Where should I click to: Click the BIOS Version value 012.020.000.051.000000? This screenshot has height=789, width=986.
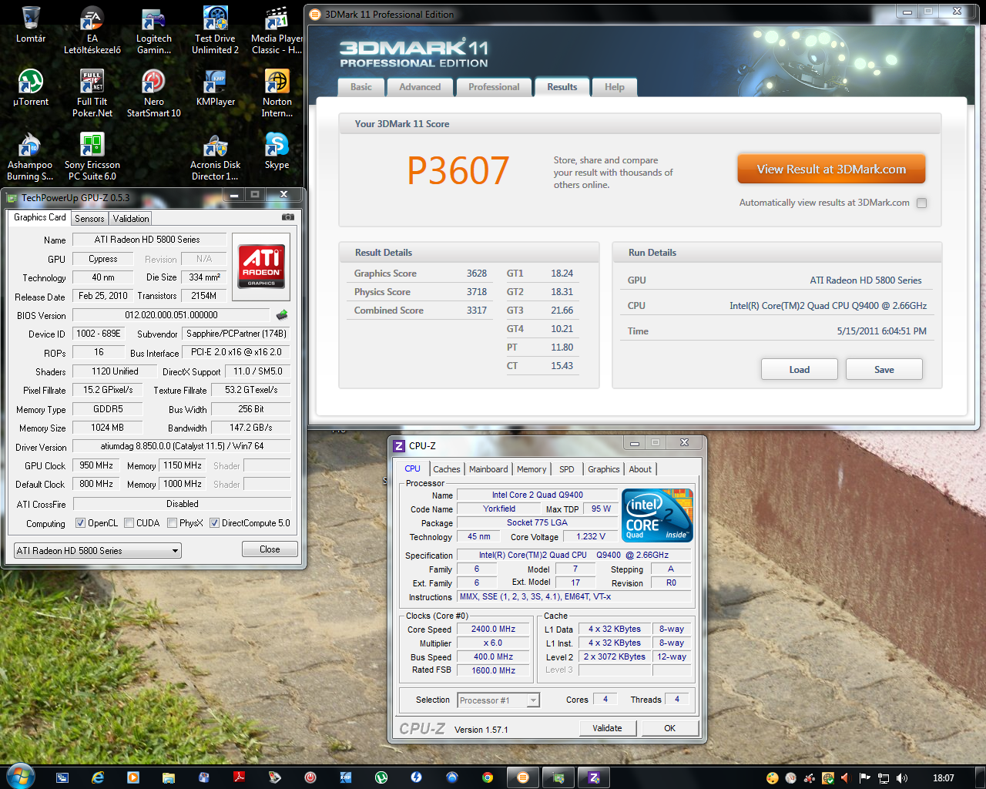coord(171,315)
